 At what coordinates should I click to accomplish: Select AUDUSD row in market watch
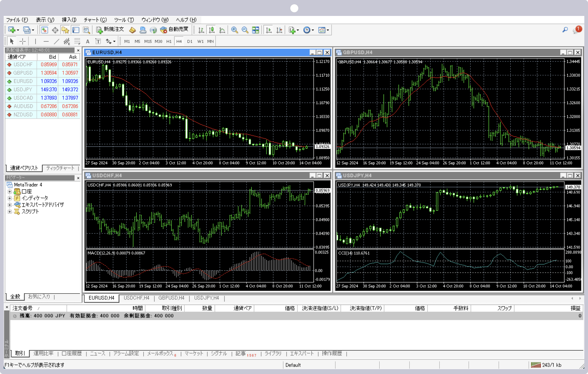[43, 106]
